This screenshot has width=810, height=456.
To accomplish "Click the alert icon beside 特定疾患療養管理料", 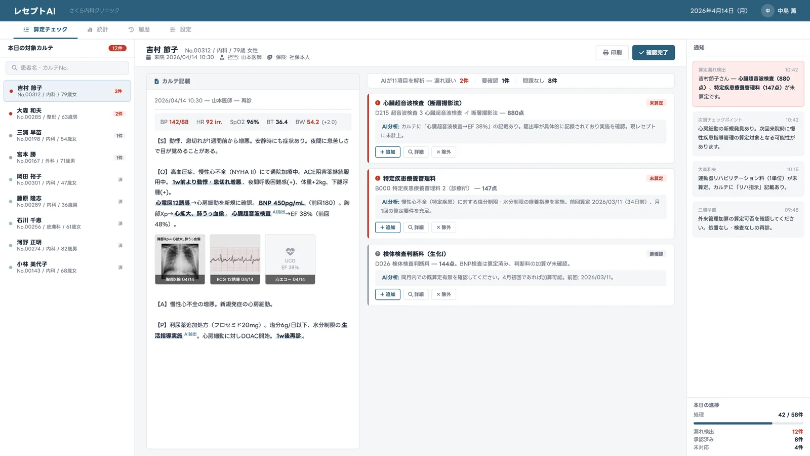I will coord(378,178).
